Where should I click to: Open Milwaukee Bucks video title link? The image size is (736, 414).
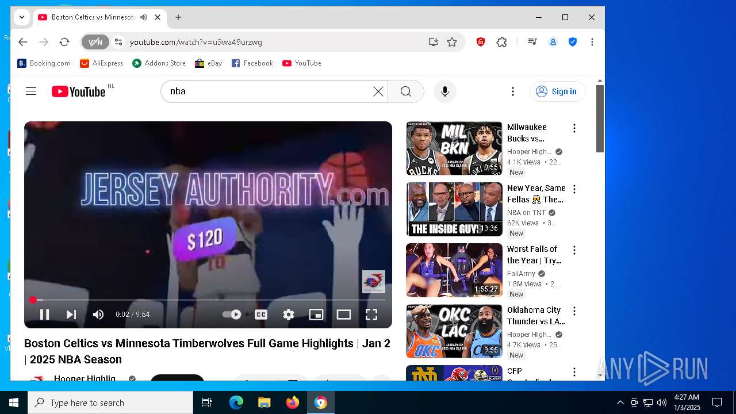pos(527,133)
